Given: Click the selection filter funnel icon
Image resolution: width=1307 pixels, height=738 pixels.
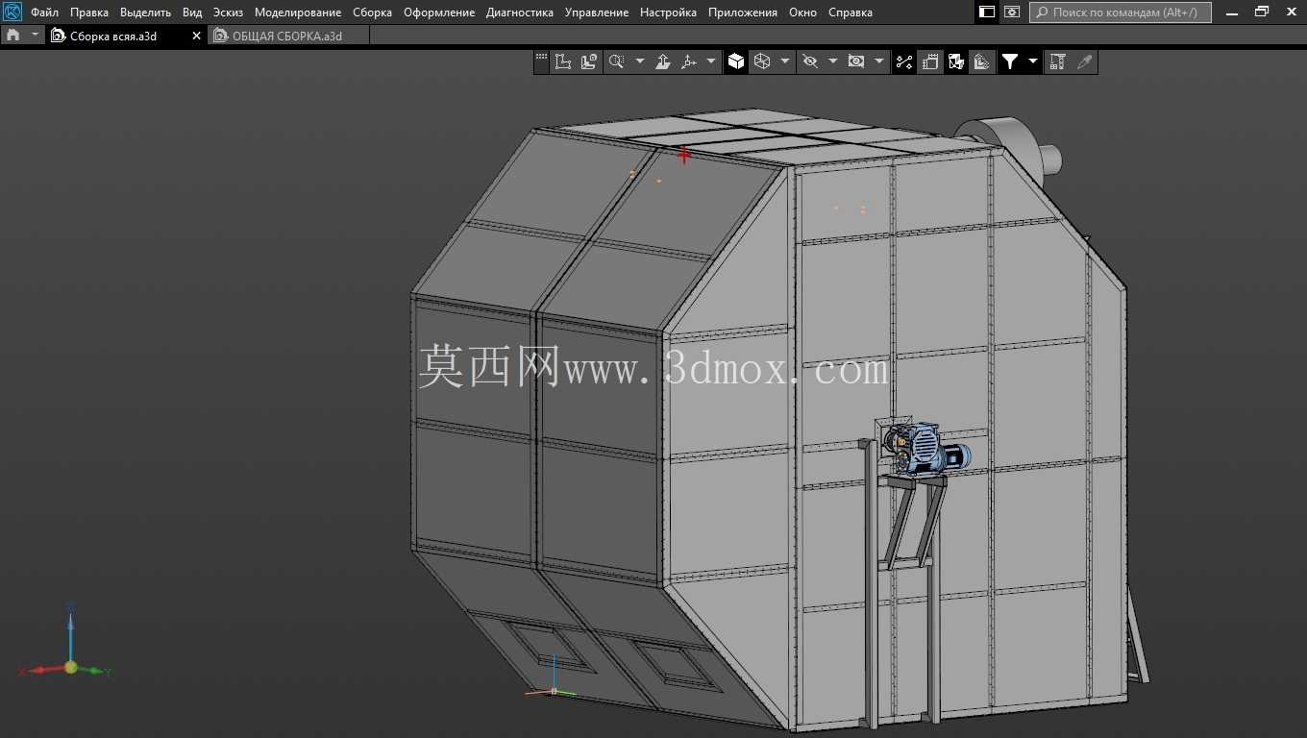Looking at the screenshot, I should 1010,61.
